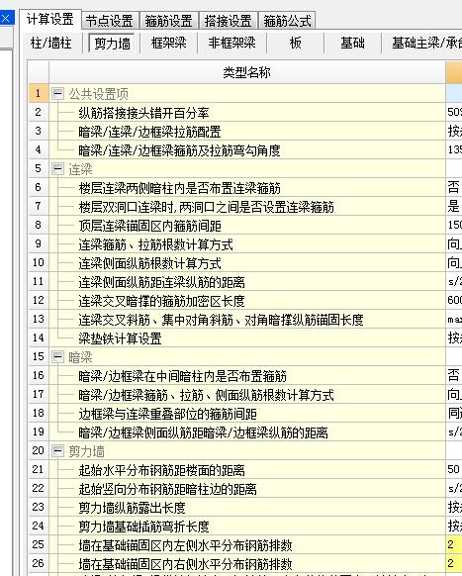Click the 类型名称 column header
The image size is (462, 576).
246,72
